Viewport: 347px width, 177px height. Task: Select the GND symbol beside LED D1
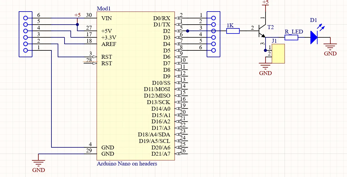pos(330,47)
